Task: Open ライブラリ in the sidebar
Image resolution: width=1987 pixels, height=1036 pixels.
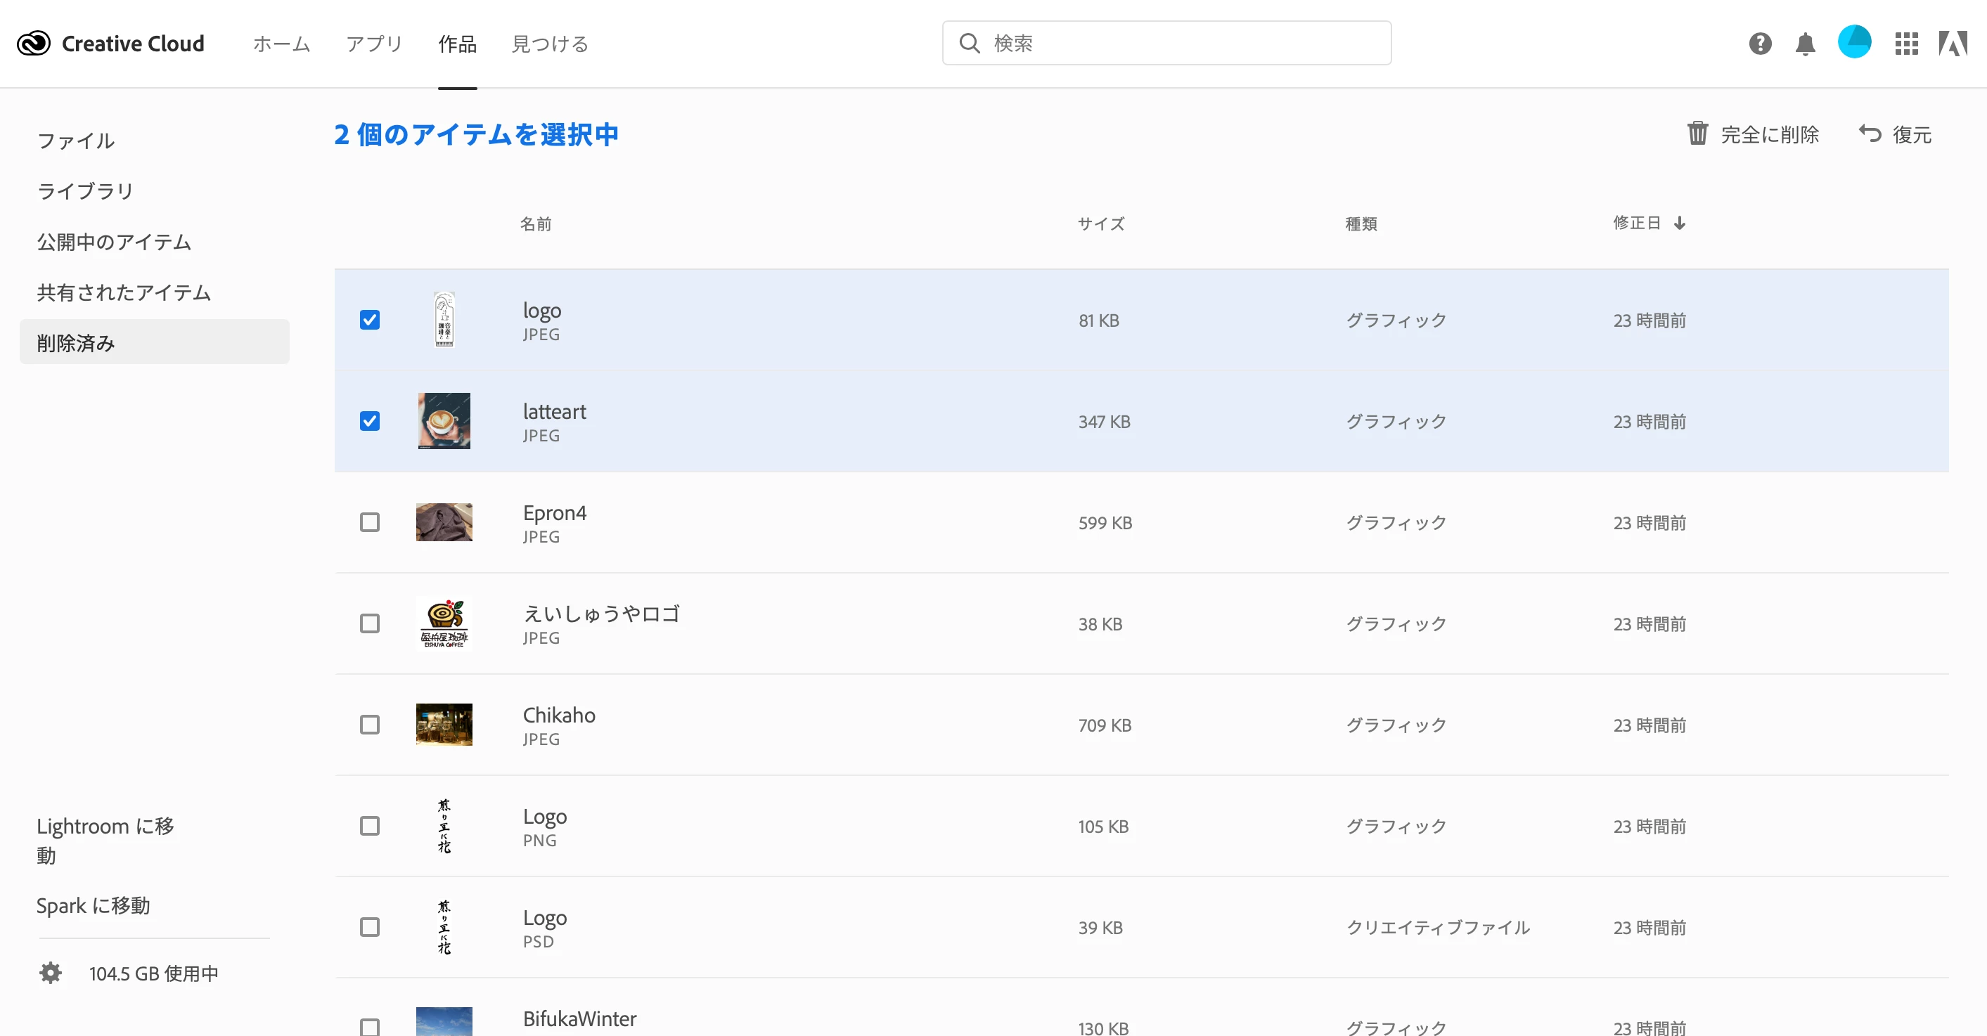Action: pos(85,190)
